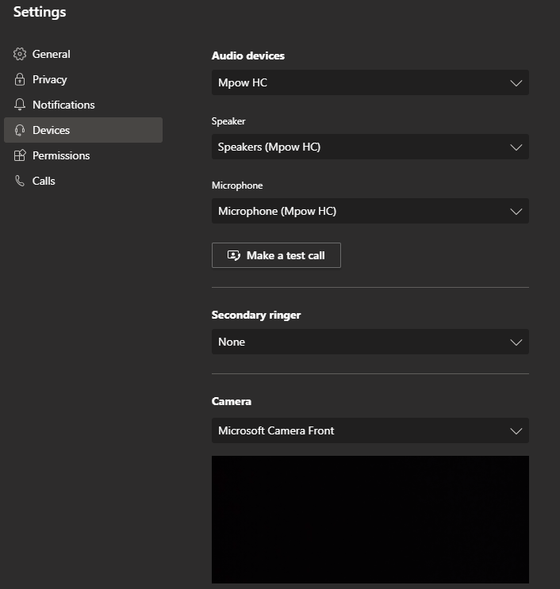Go to Privacy settings
This screenshot has height=589, width=560.
tap(83, 79)
